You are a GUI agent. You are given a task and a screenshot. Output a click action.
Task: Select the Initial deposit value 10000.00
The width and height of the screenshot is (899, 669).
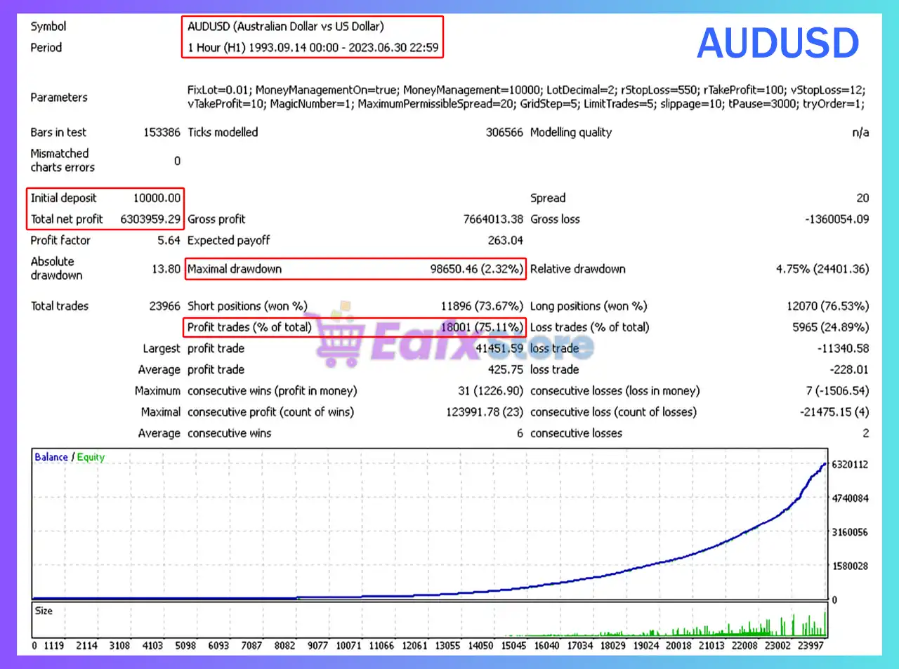157,198
